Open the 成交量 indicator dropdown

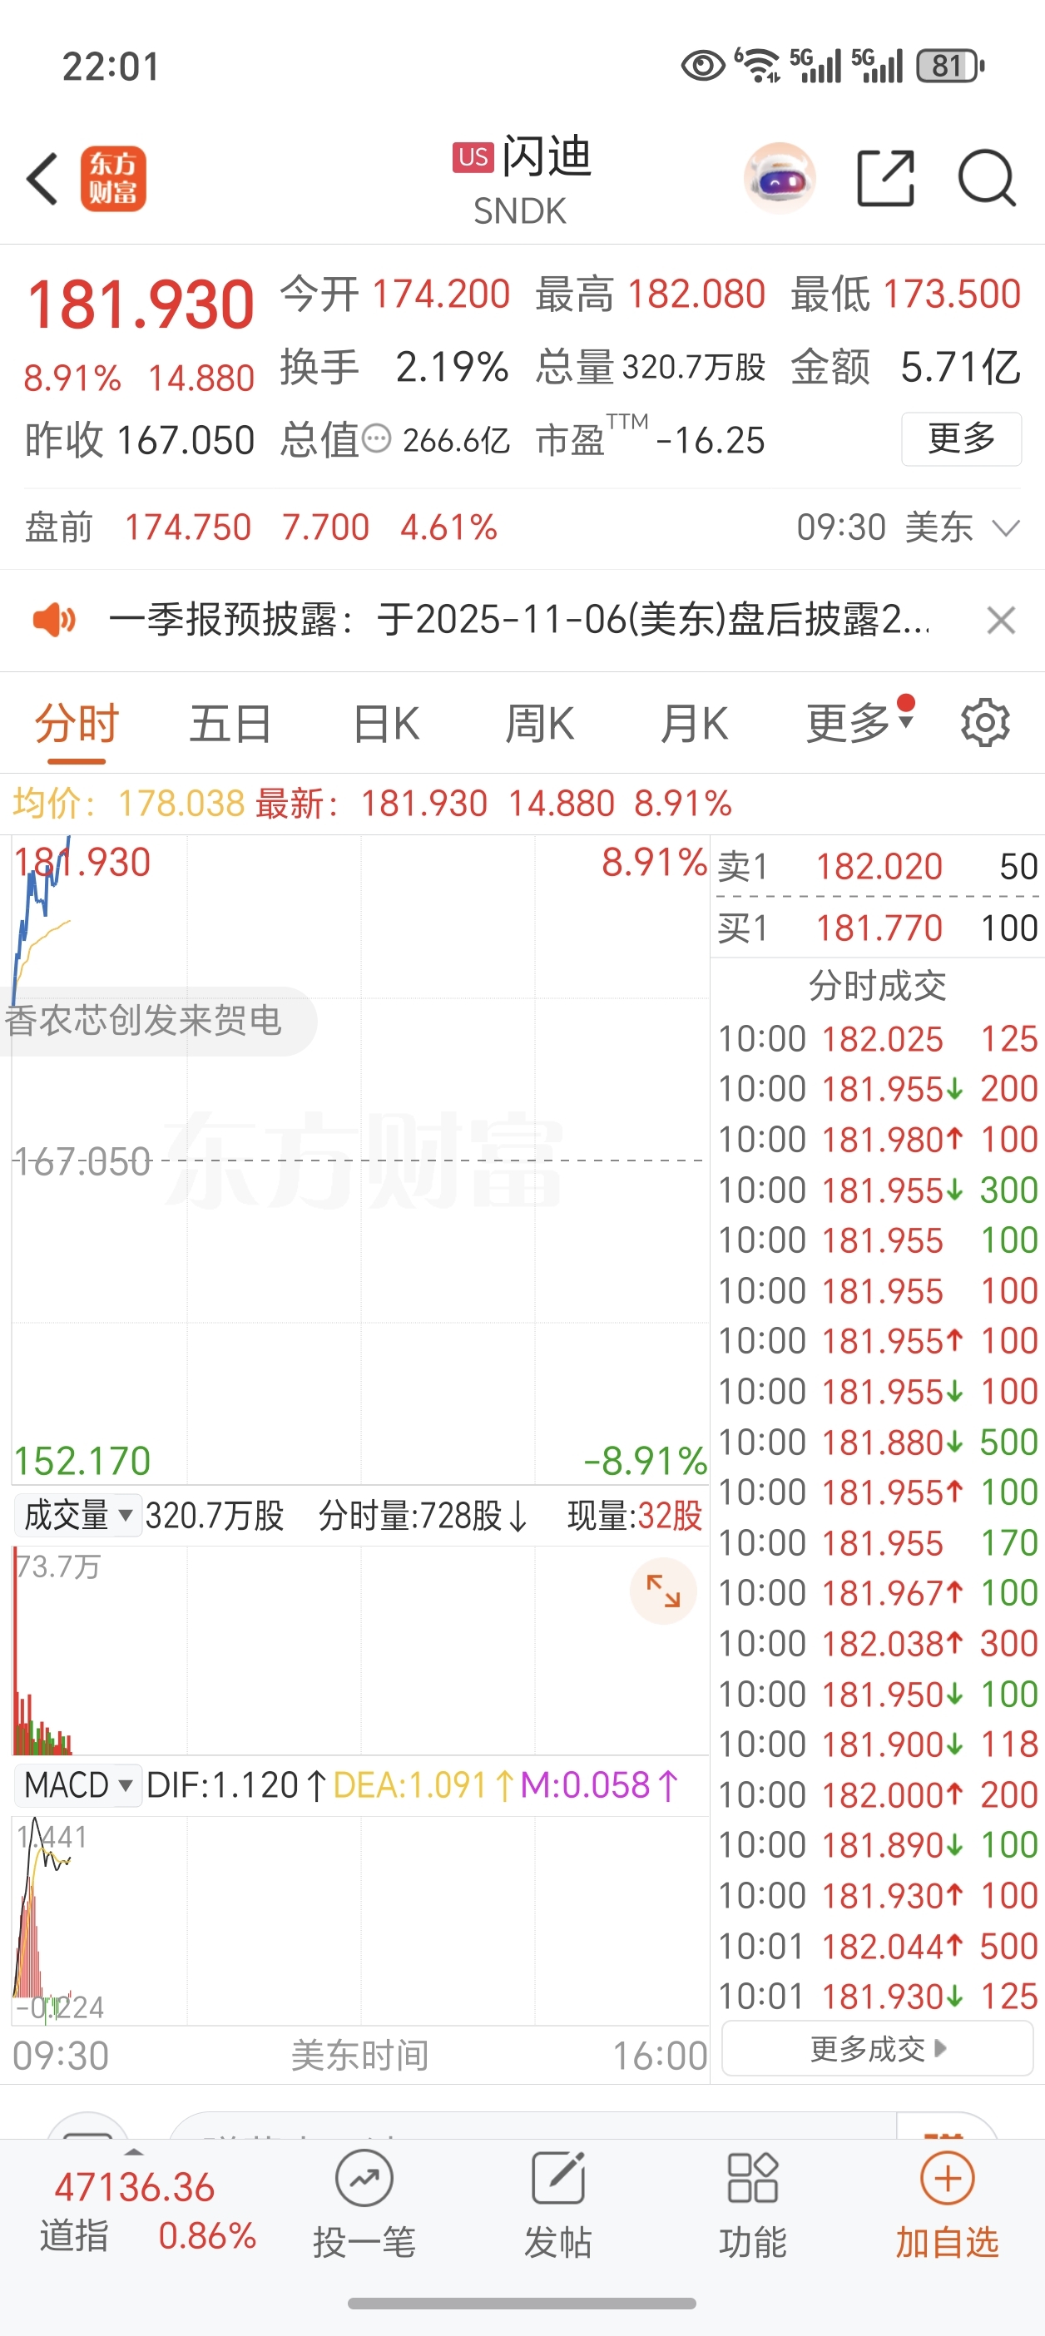[x=78, y=1514]
